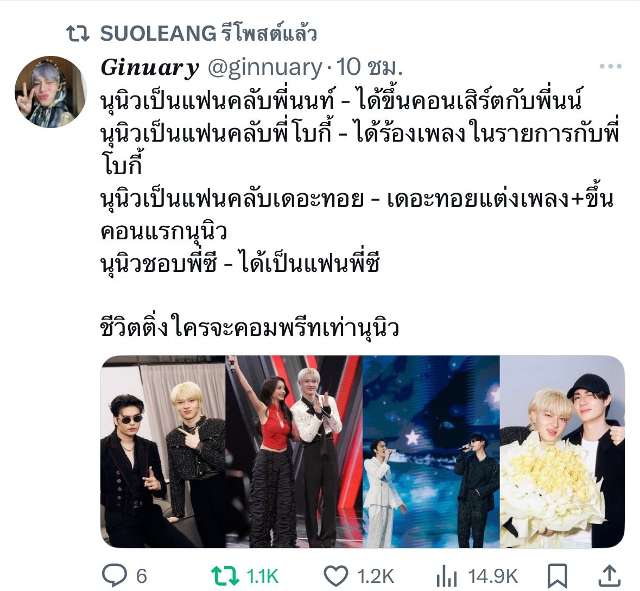Viewport: 640px width, 591px height.
Task: Click the 1.1K repost count
Action: 262,577
